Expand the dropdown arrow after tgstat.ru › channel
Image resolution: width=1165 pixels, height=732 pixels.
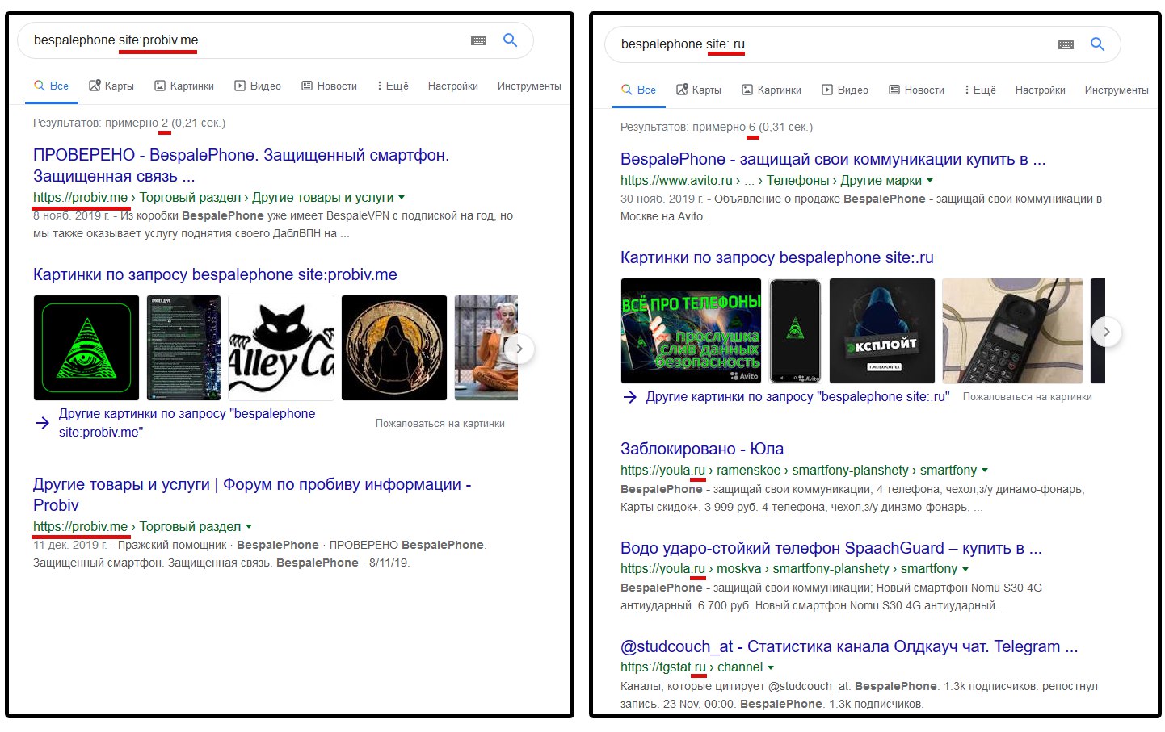(x=771, y=667)
